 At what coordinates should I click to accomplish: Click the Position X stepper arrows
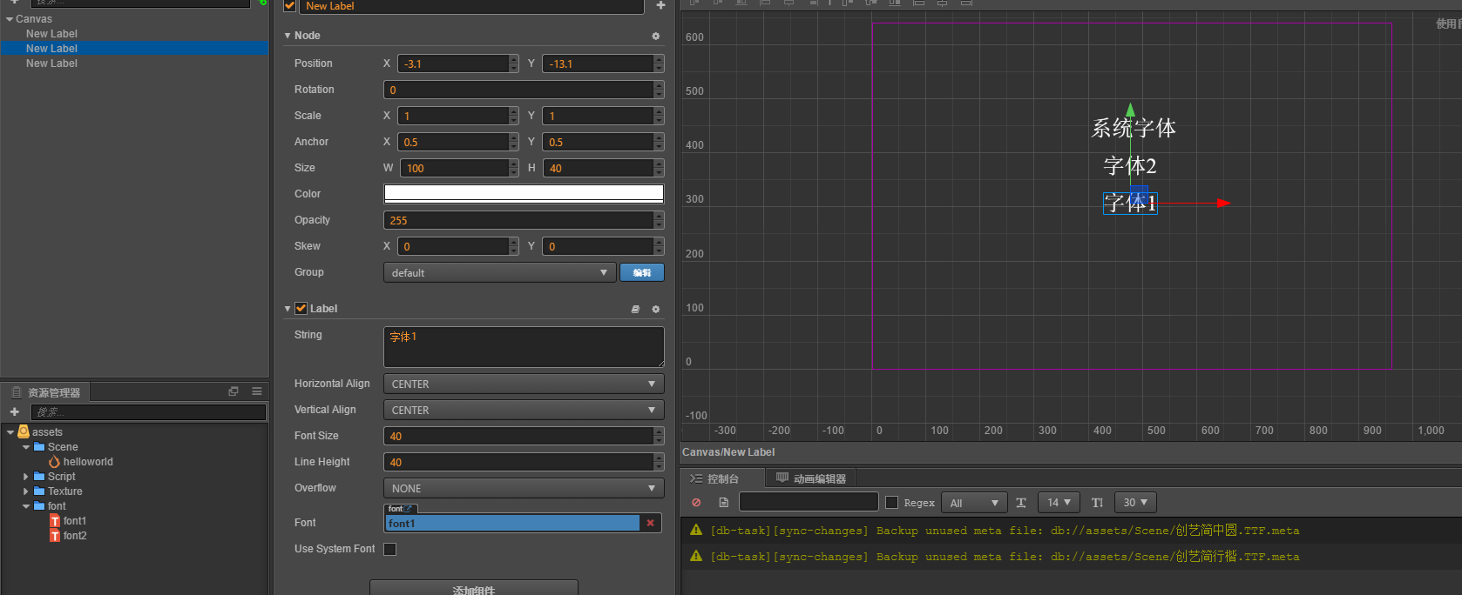(514, 64)
